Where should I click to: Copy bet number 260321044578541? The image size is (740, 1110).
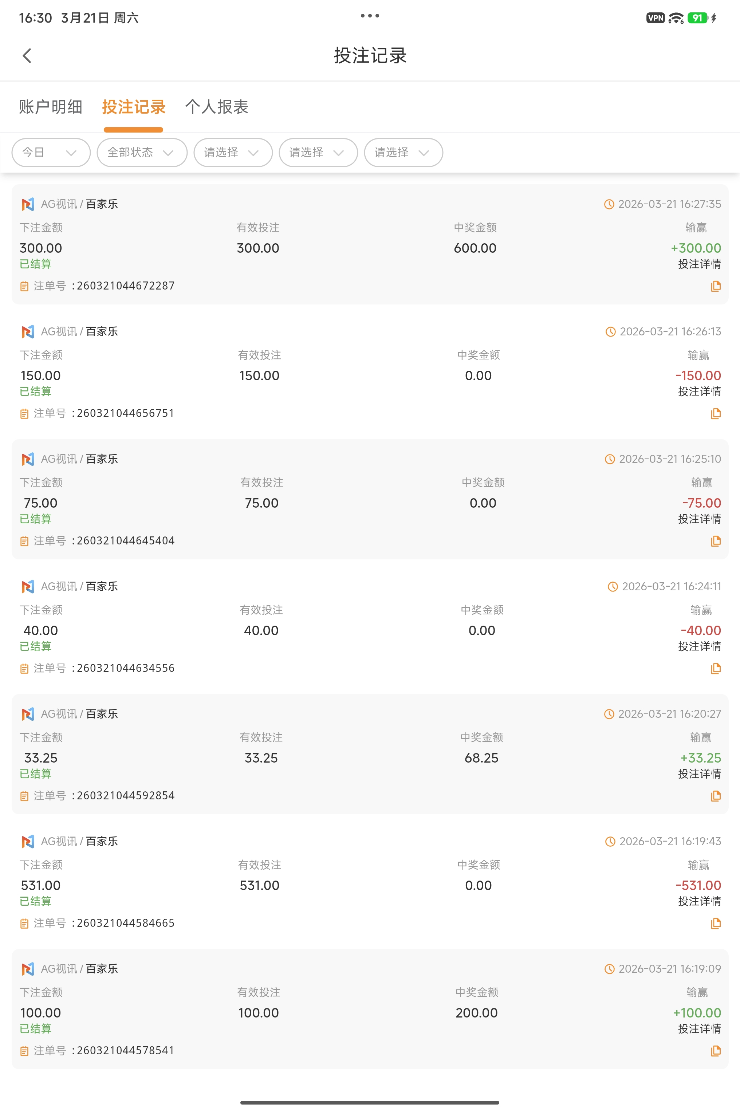pyautogui.click(x=716, y=1051)
